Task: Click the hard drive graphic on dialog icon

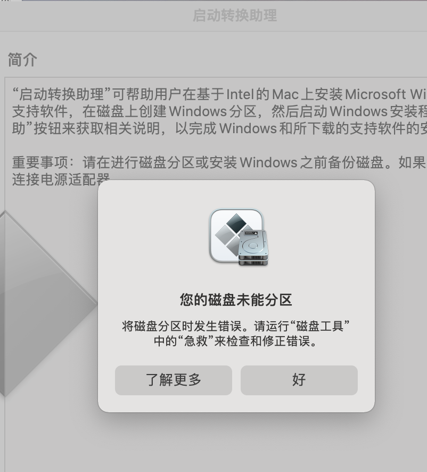Action: tap(253, 248)
